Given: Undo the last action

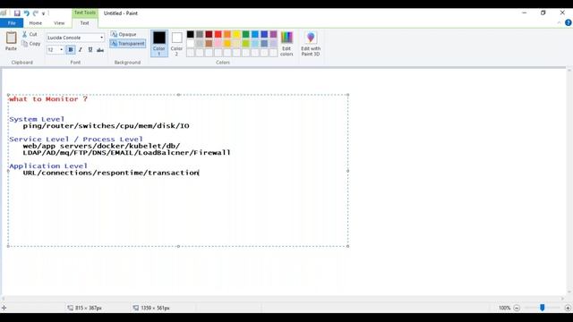Looking at the screenshot, I should point(26,13).
